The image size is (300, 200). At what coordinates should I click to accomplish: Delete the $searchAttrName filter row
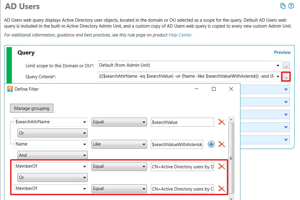(x=221, y=122)
